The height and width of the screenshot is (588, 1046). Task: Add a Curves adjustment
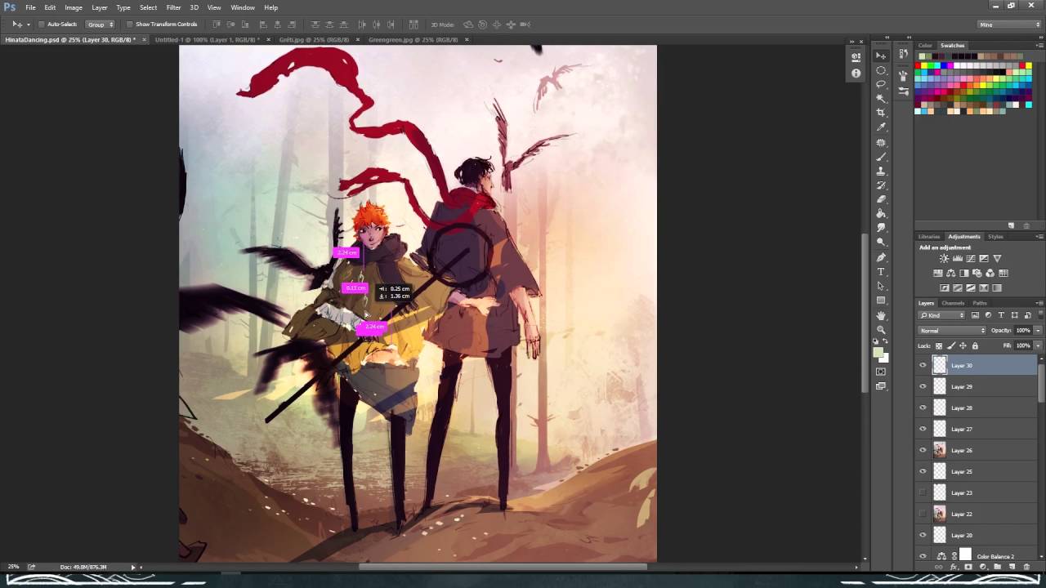pyautogui.click(x=971, y=259)
